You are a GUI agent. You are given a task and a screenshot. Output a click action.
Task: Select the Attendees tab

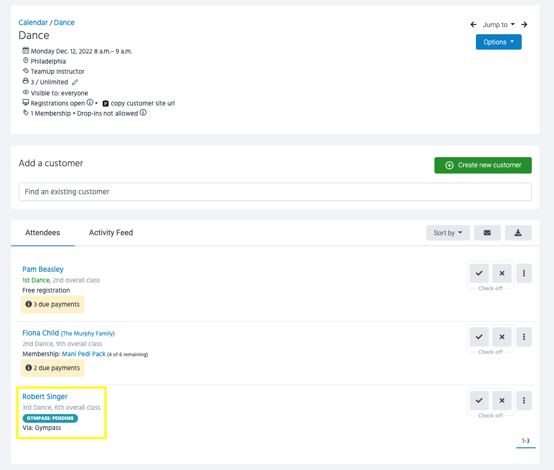click(x=42, y=233)
